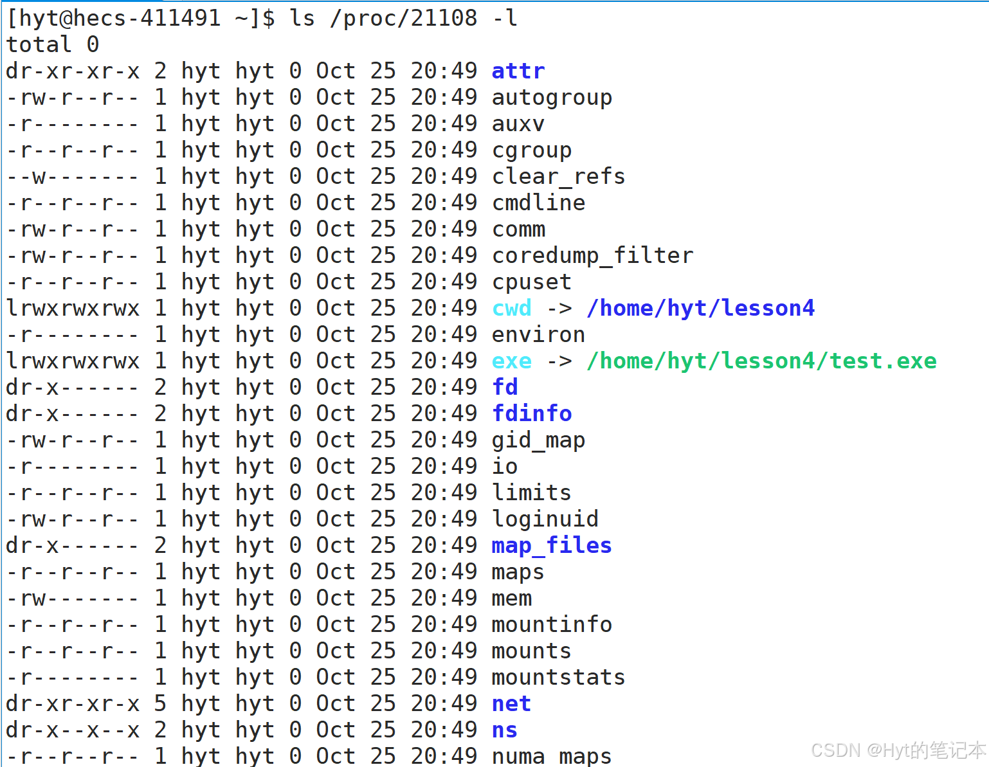Click the 'cwd' symlink name
989x767 pixels.
[512, 308]
